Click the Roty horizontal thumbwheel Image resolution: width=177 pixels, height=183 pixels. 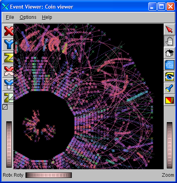[49, 175]
